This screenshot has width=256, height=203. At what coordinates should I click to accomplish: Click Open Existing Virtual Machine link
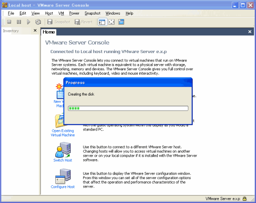63,133
